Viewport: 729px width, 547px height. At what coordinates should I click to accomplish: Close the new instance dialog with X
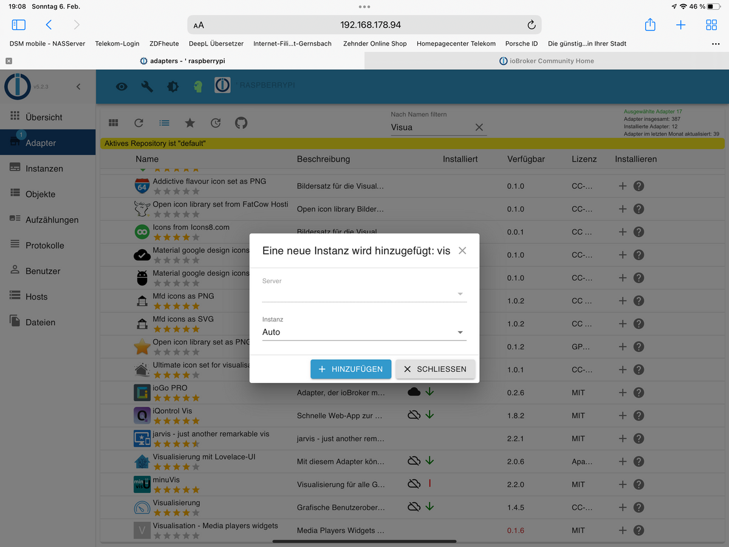[x=462, y=250]
